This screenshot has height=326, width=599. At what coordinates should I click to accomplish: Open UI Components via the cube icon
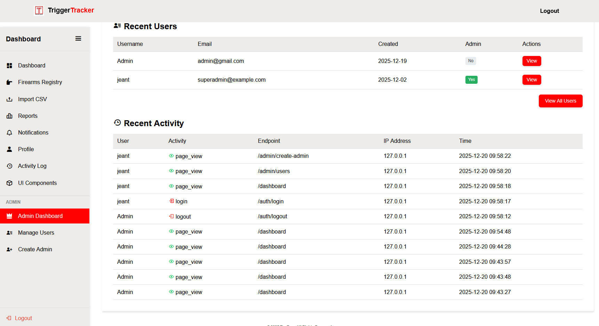[x=9, y=182]
